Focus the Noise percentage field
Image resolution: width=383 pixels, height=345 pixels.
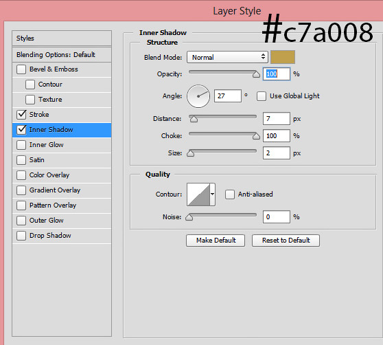[277, 217]
